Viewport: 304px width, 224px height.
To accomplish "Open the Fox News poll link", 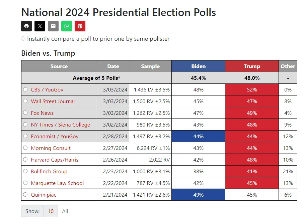I will pyautogui.click(x=42, y=113).
